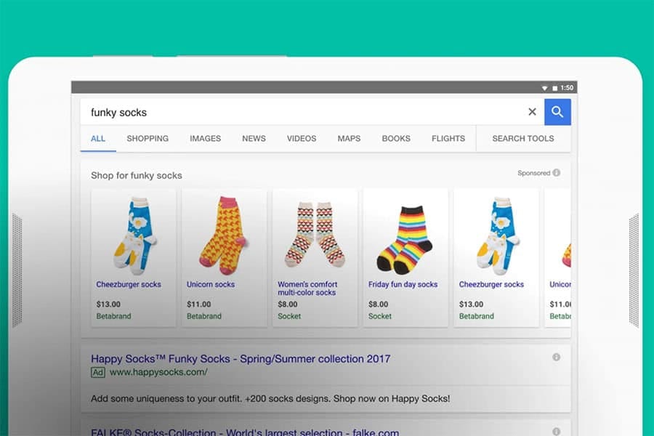Switch to the SHOPPING tab

click(148, 139)
